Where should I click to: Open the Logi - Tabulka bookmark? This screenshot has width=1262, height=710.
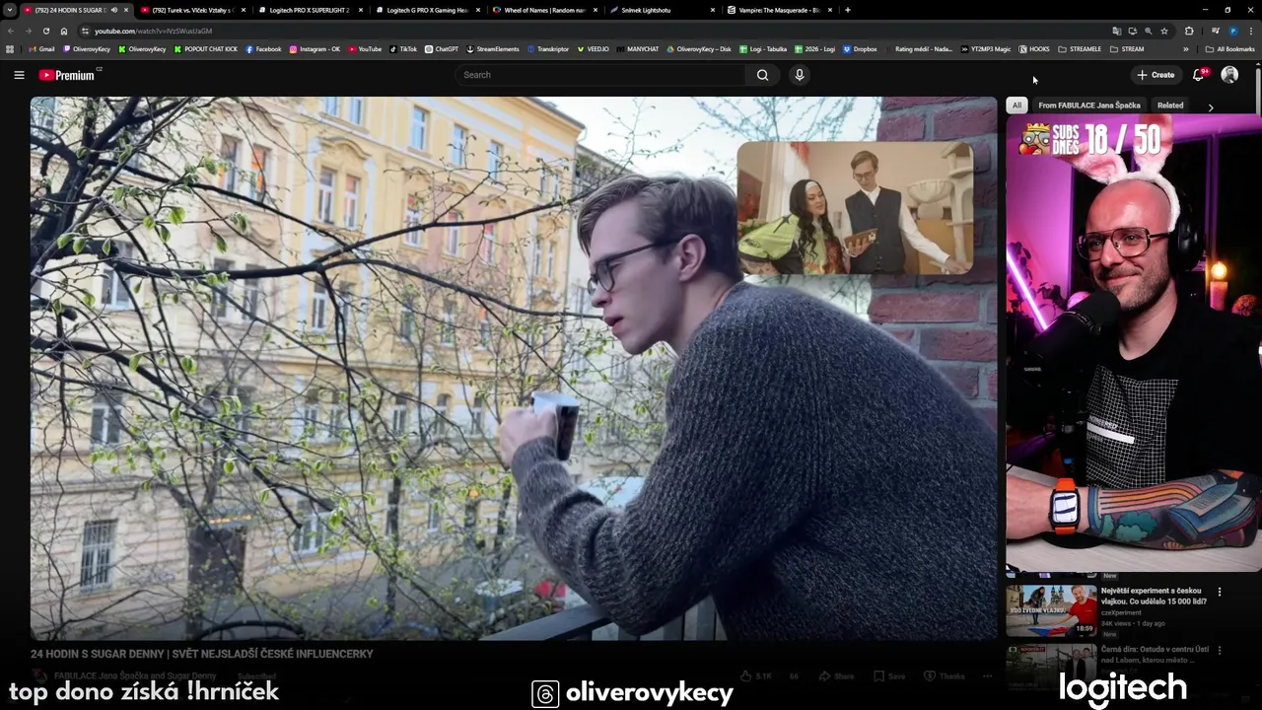coord(763,49)
